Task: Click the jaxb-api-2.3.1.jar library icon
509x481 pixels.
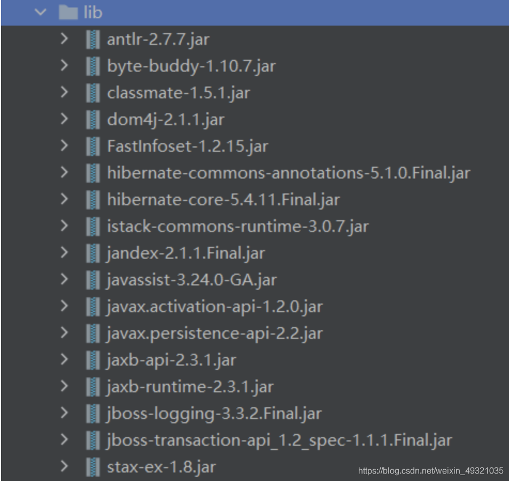Action: click(x=92, y=359)
